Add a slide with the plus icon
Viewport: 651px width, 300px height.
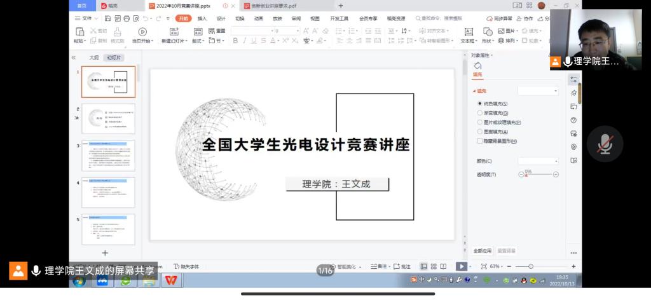106,253
